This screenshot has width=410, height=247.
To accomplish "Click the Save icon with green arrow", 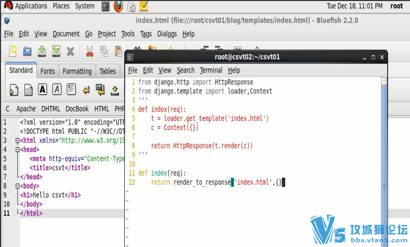I will tap(41, 51).
